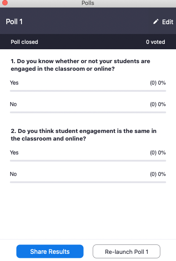Select question 1 about students engaged
The image size is (176, 261).
(x=81, y=65)
